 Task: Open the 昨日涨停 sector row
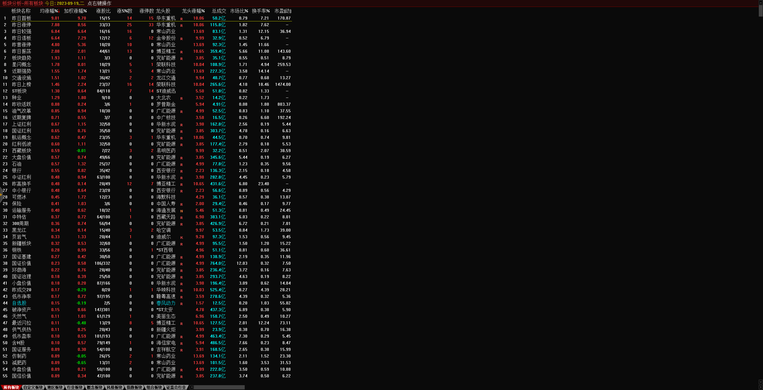point(21,25)
